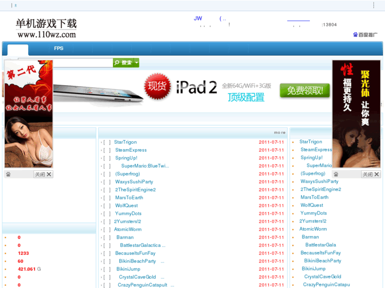
Task: Open WaxysSushiParty in center list
Action: (x=134, y=182)
